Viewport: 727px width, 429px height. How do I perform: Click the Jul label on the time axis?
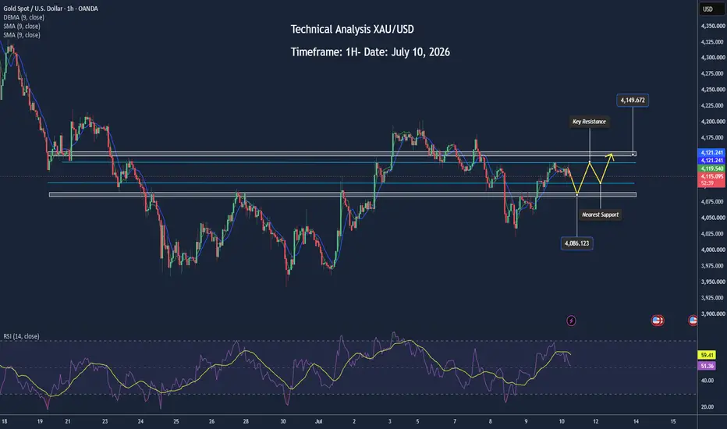pos(318,421)
